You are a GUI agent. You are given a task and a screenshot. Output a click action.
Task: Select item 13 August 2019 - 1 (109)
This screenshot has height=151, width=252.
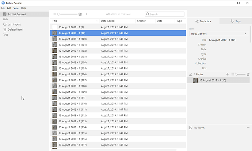tap(118, 92)
